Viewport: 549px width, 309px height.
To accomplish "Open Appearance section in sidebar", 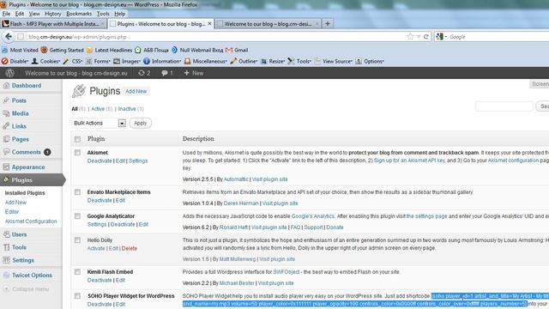I will 28,167.
